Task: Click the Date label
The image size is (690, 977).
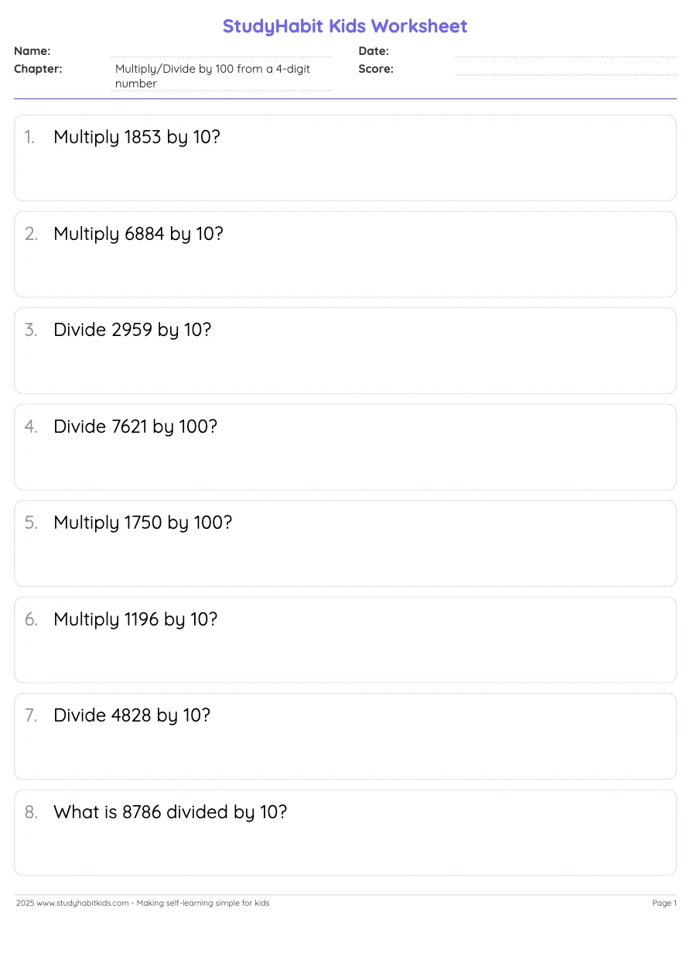Action: [374, 51]
